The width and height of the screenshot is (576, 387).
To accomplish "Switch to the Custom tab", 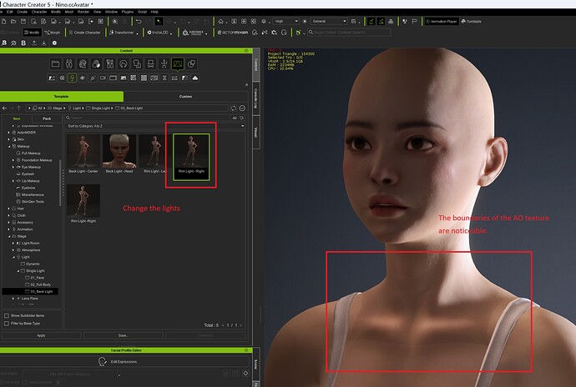I will (185, 97).
